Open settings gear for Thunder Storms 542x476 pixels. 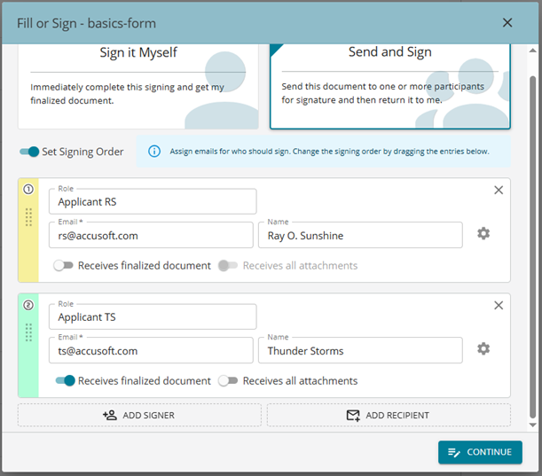click(x=483, y=349)
